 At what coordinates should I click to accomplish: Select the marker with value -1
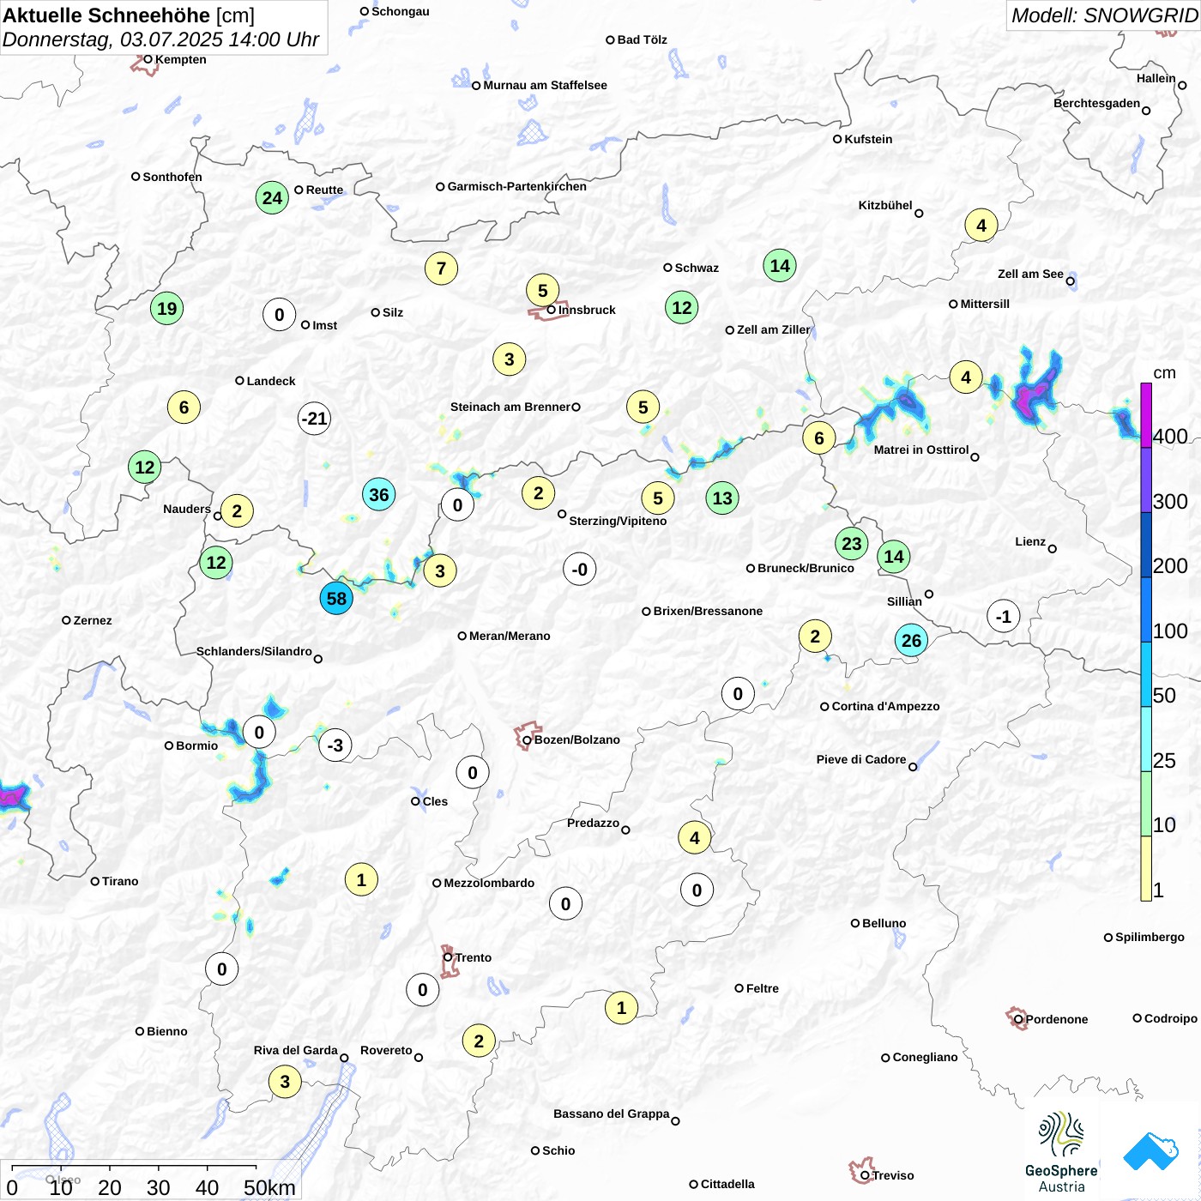(1003, 617)
